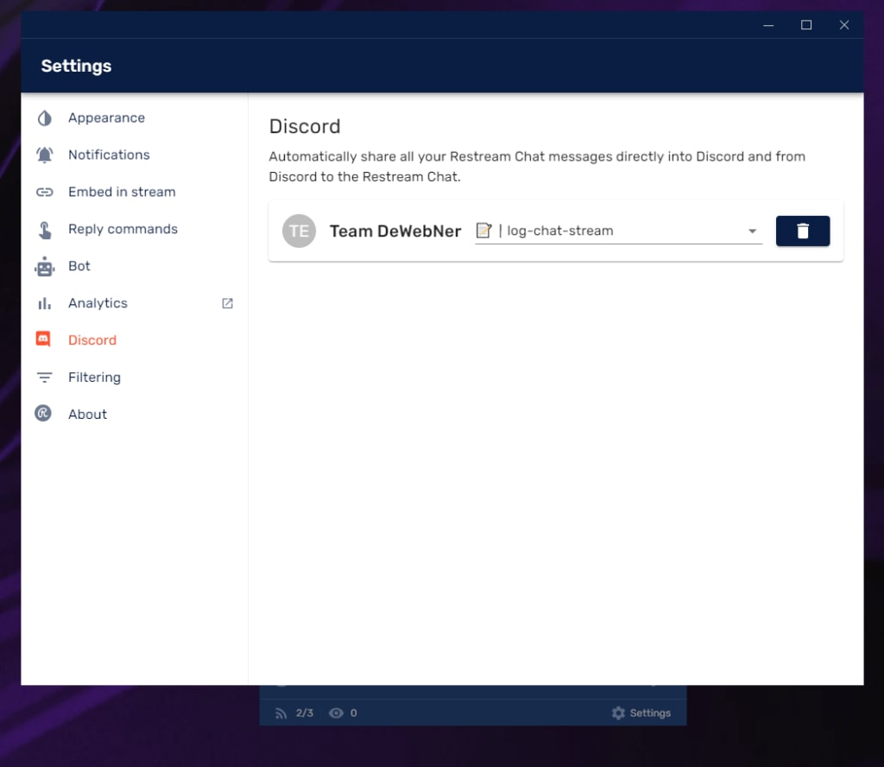The width and height of the screenshot is (884, 767).
Task: Open Analytics via external link icon
Action: pos(227,303)
